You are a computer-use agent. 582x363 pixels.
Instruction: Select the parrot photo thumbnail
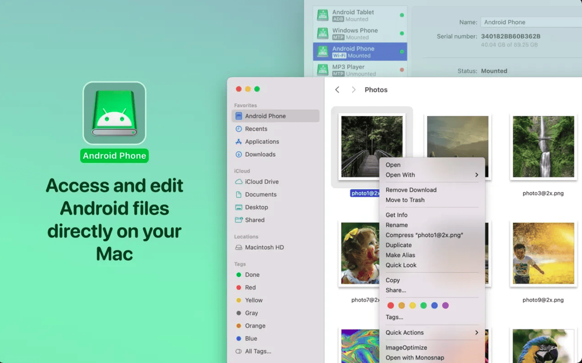click(543, 346)
